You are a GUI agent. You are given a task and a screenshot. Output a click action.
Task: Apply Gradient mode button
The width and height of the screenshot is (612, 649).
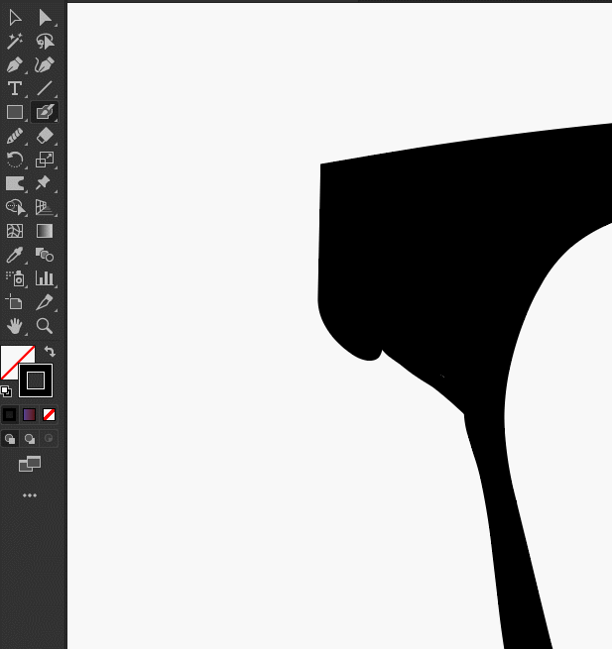pyautogui.click(x=30, y=415)
